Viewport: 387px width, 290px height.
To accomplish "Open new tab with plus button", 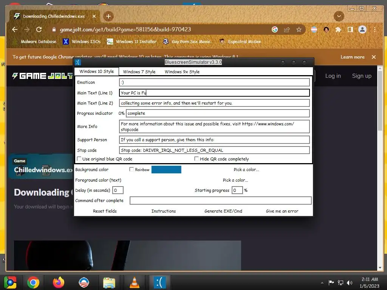I will [108, 16].
